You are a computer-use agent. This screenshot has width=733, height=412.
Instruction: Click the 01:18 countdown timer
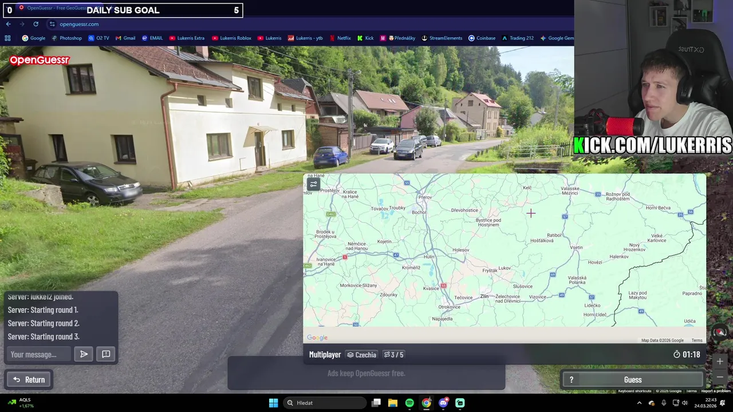pyautogui.click(x=687, y=355)
